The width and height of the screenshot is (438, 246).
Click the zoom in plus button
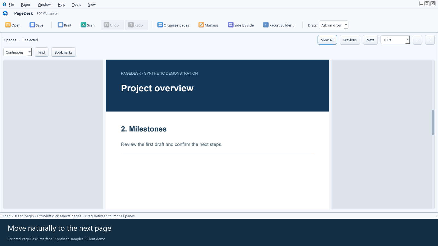[430, 40]
